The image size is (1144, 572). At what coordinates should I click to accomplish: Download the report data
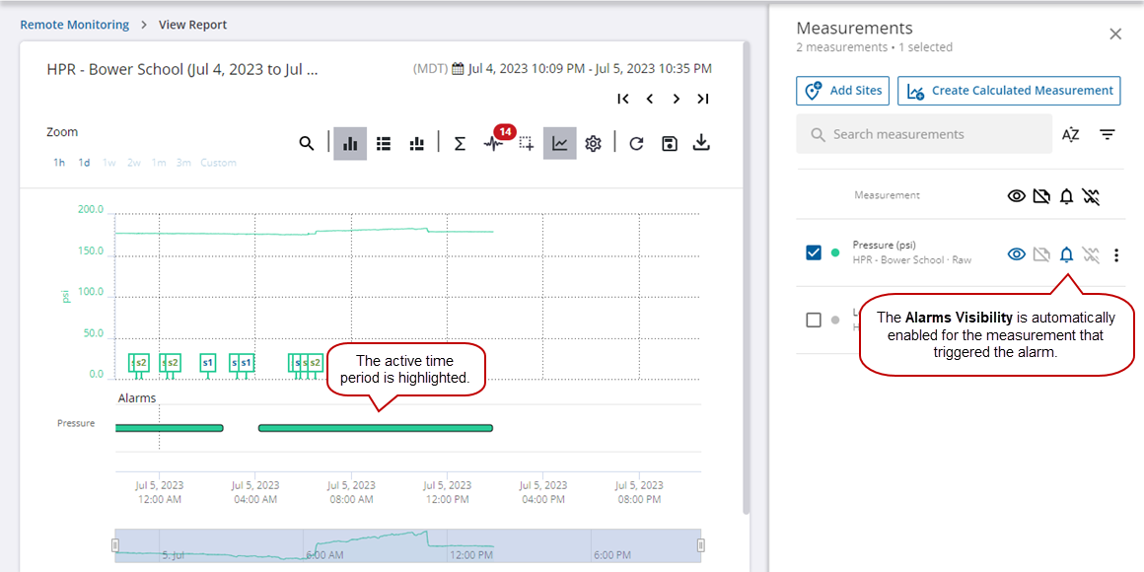point(701,144)
